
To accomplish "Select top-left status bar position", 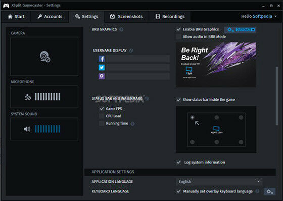I will click(193, 117).
